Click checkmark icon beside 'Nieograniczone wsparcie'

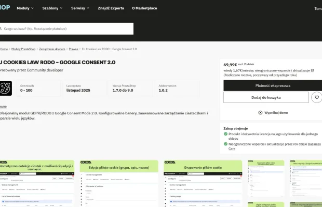pyautogui.click(x=225, y=144)
